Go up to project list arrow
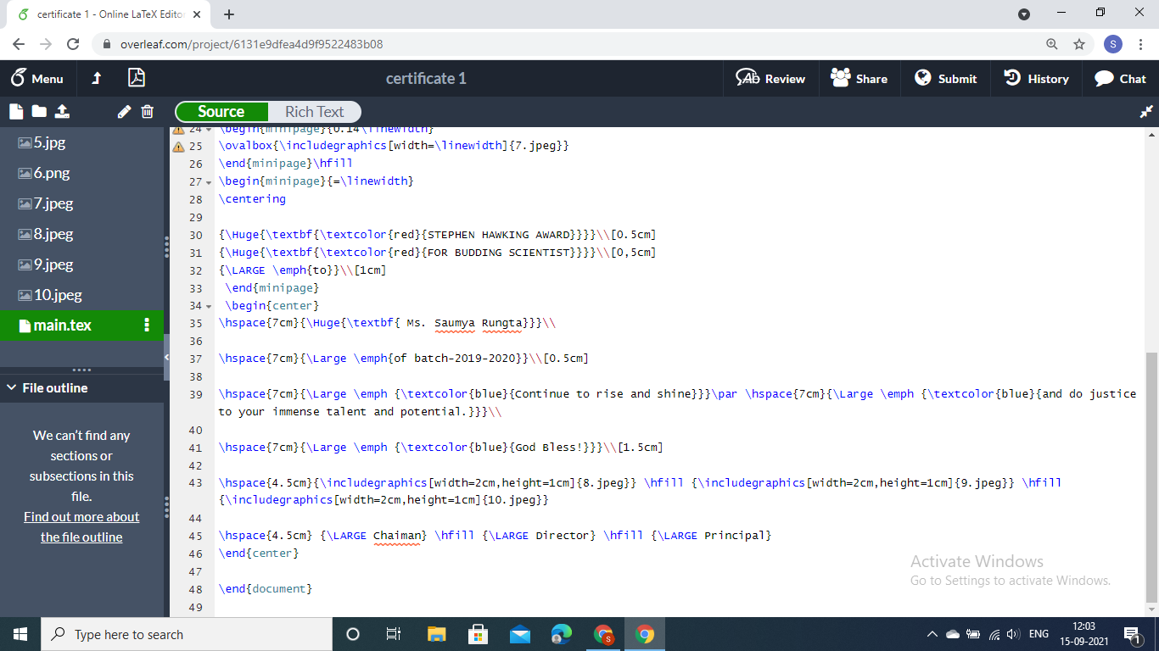1159x651 pixels. (x=97, y=79)
